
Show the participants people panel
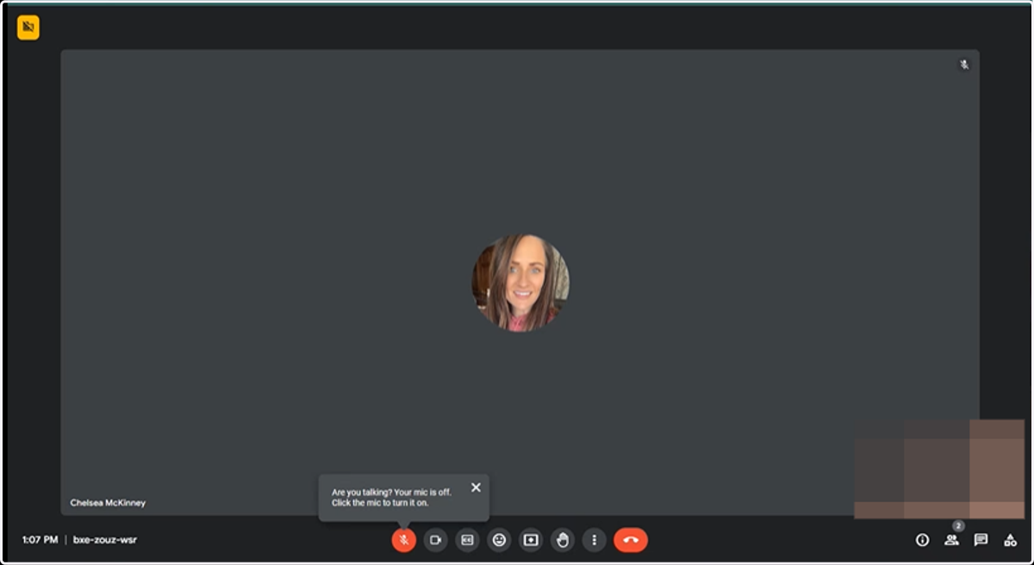click(951, 540)
